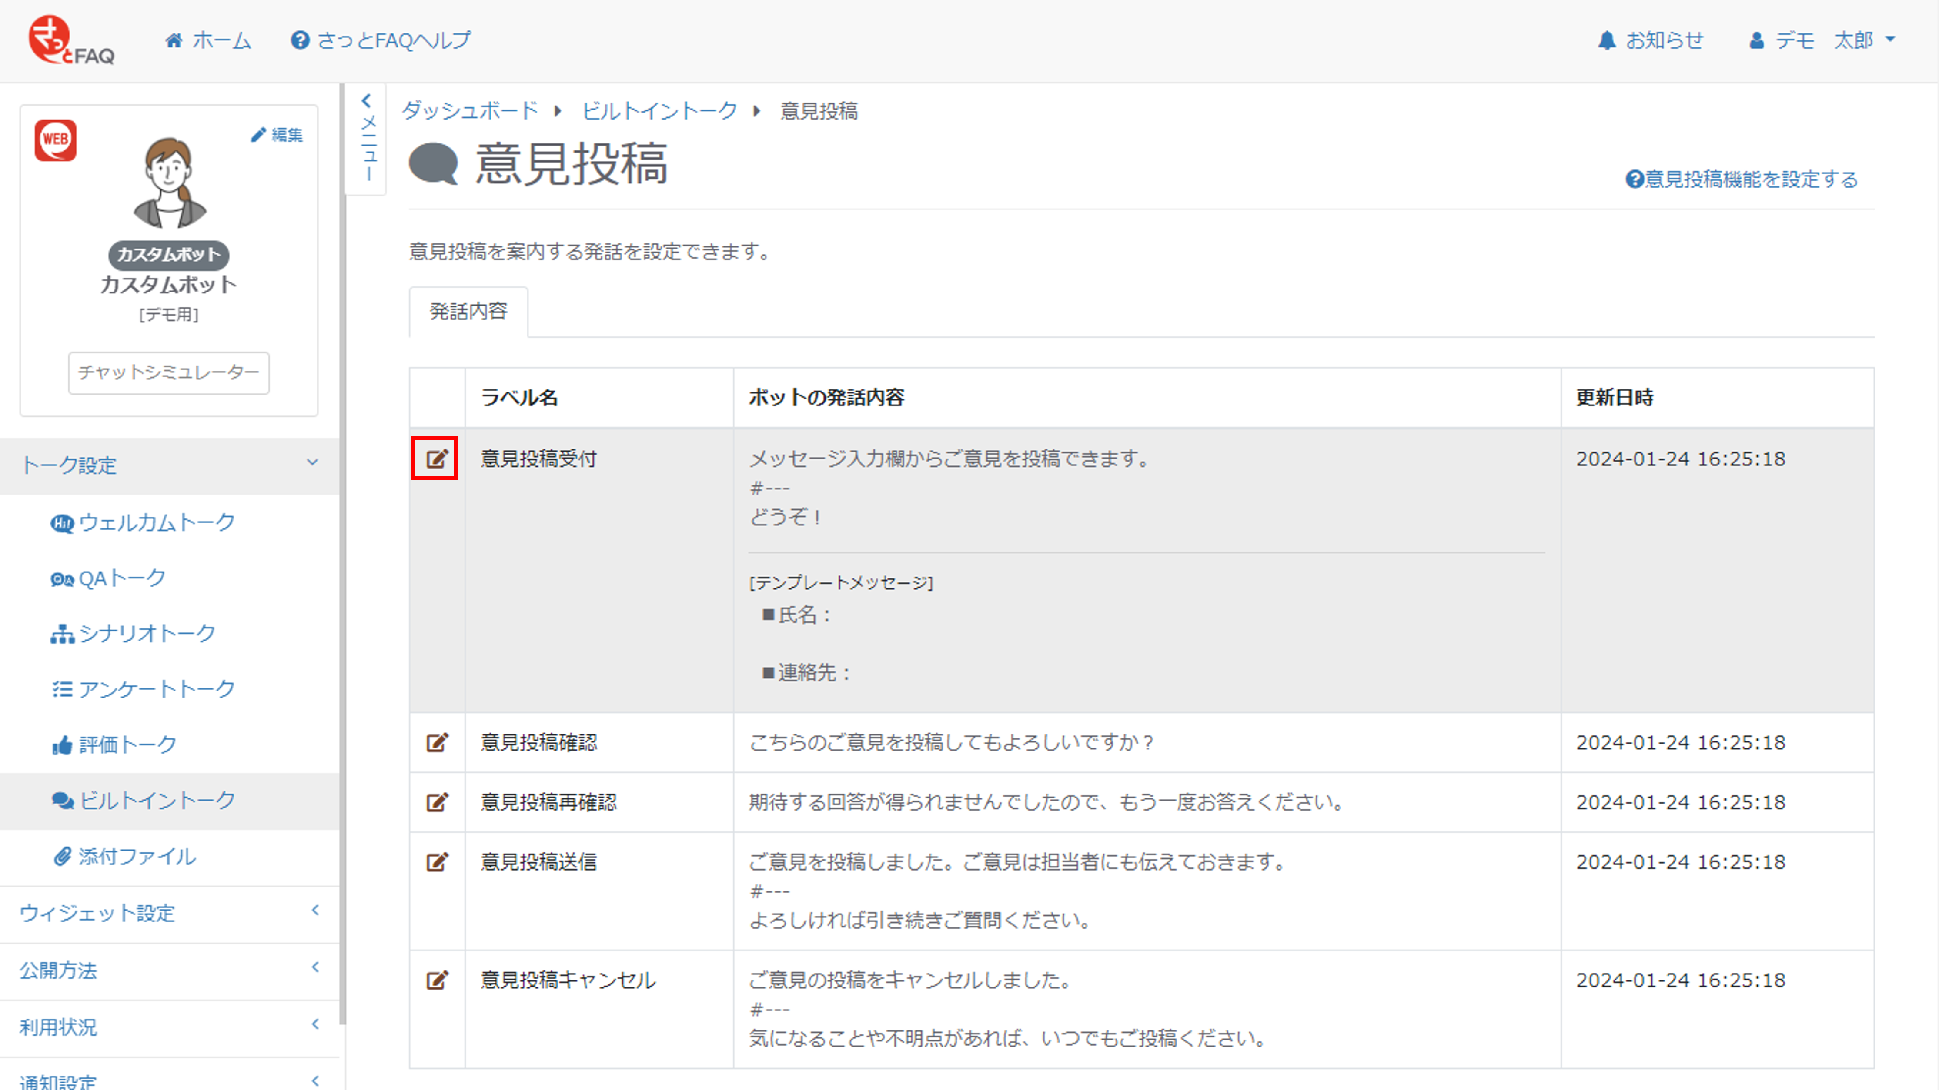Click the sidebar vertical scrollbar
1939x1090 pixels.
click(342, 553)
